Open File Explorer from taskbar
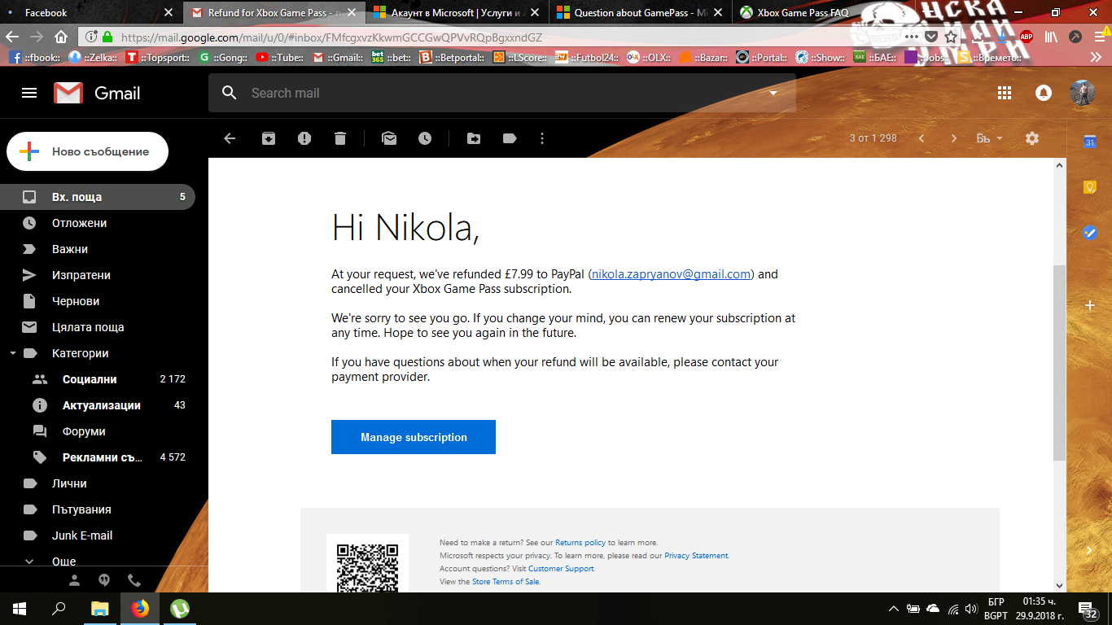Image resolution: width=1112 pixels, height=625 pixels. click(x=99, y=608)
